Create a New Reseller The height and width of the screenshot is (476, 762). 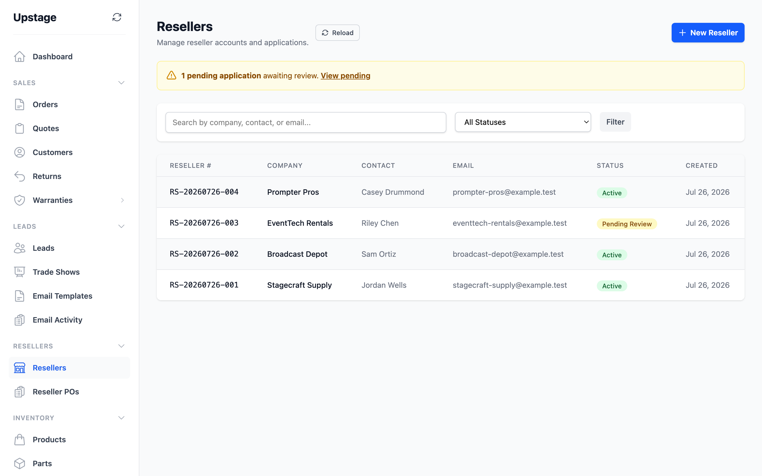point(708,33)
